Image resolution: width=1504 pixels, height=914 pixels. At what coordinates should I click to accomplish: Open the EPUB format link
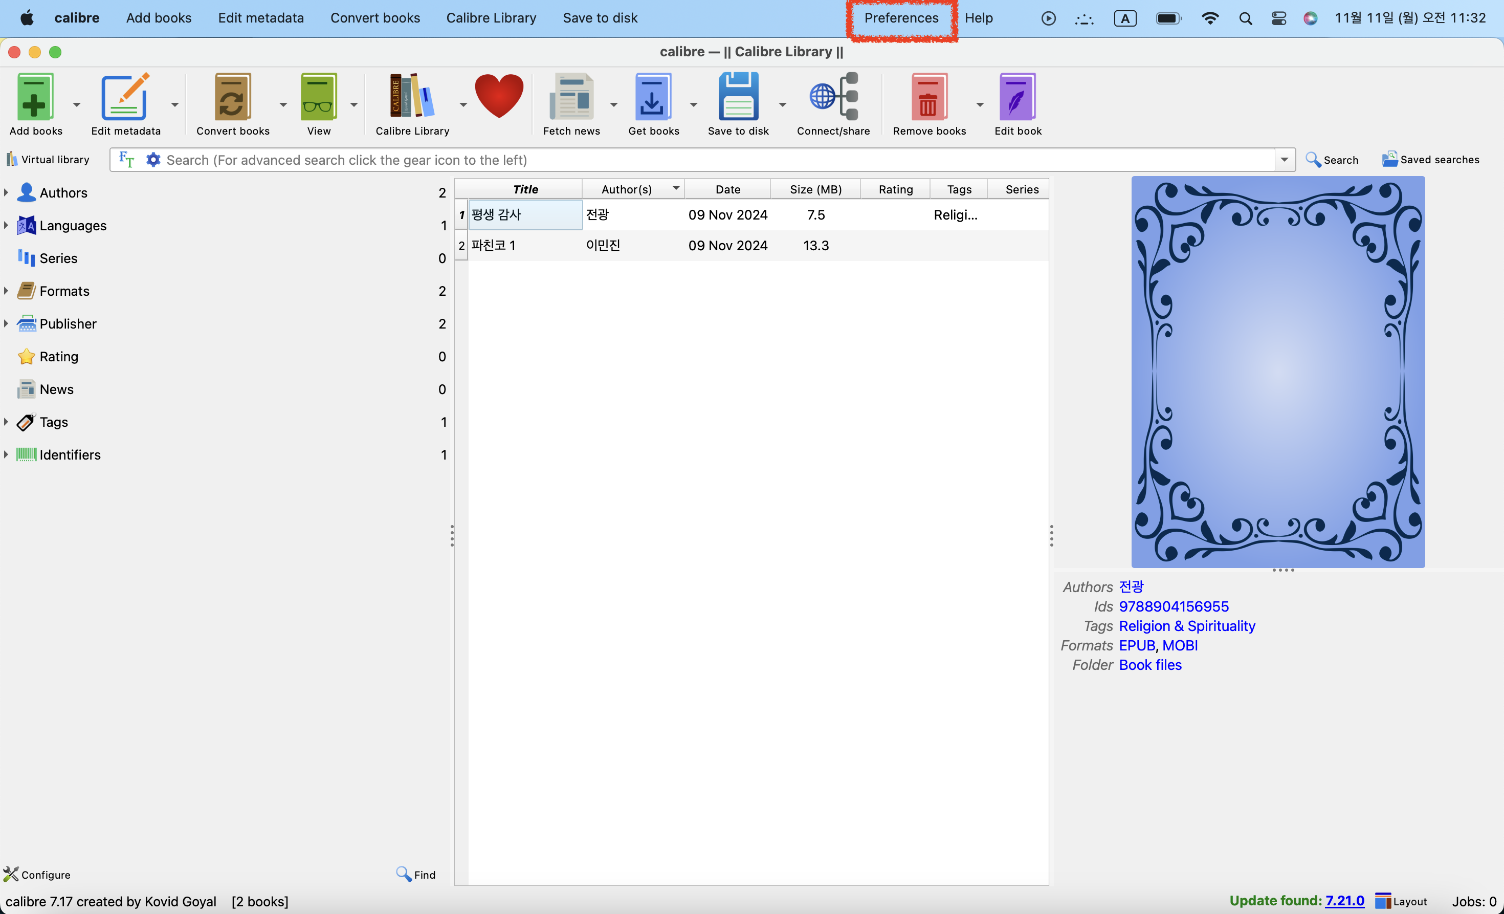[1137, 645]
